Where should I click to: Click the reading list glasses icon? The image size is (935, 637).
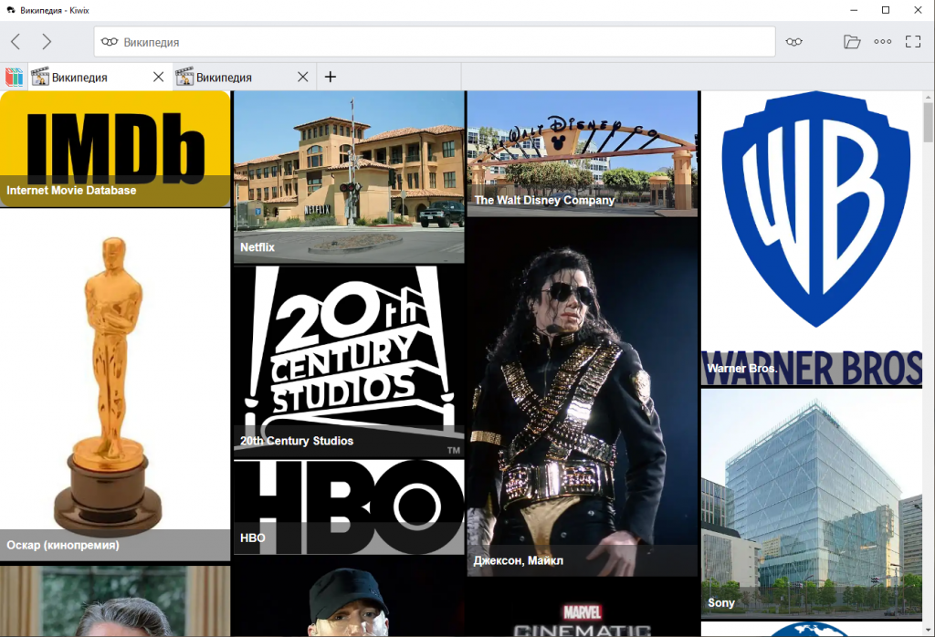point(794,41)
